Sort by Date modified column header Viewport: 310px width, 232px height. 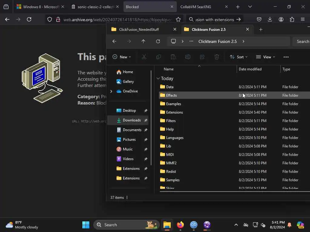tap(250, 69)
